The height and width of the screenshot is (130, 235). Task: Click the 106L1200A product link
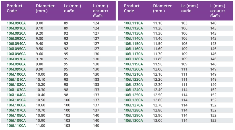tap(133, 69)
